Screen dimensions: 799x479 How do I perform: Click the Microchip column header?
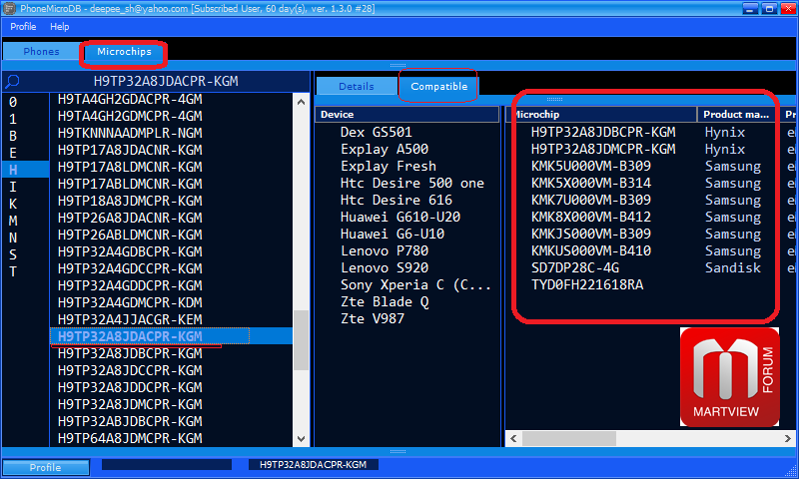601,114
